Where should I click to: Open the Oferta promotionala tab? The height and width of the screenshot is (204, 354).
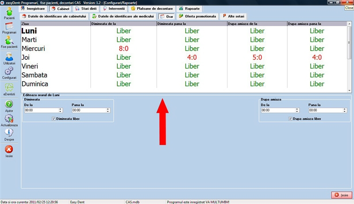(x=198, y=16)
